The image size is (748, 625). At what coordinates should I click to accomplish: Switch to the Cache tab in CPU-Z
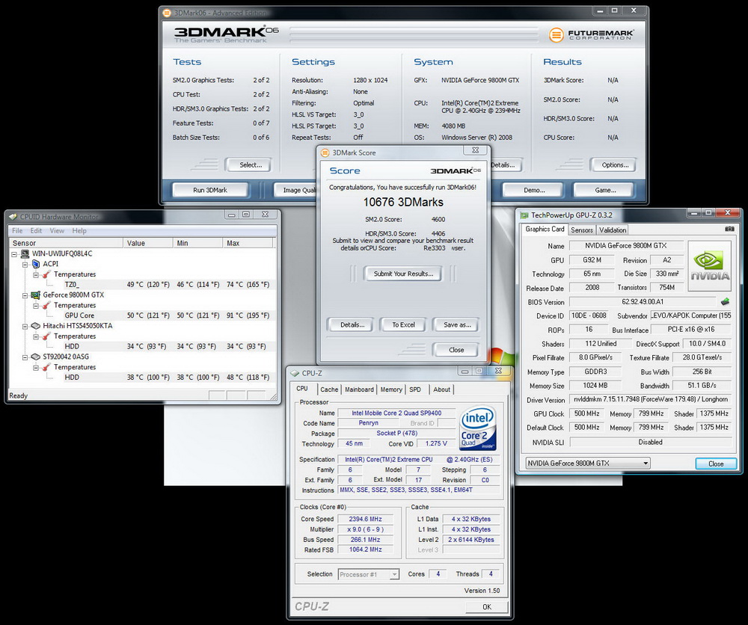(x=329, y=390)
